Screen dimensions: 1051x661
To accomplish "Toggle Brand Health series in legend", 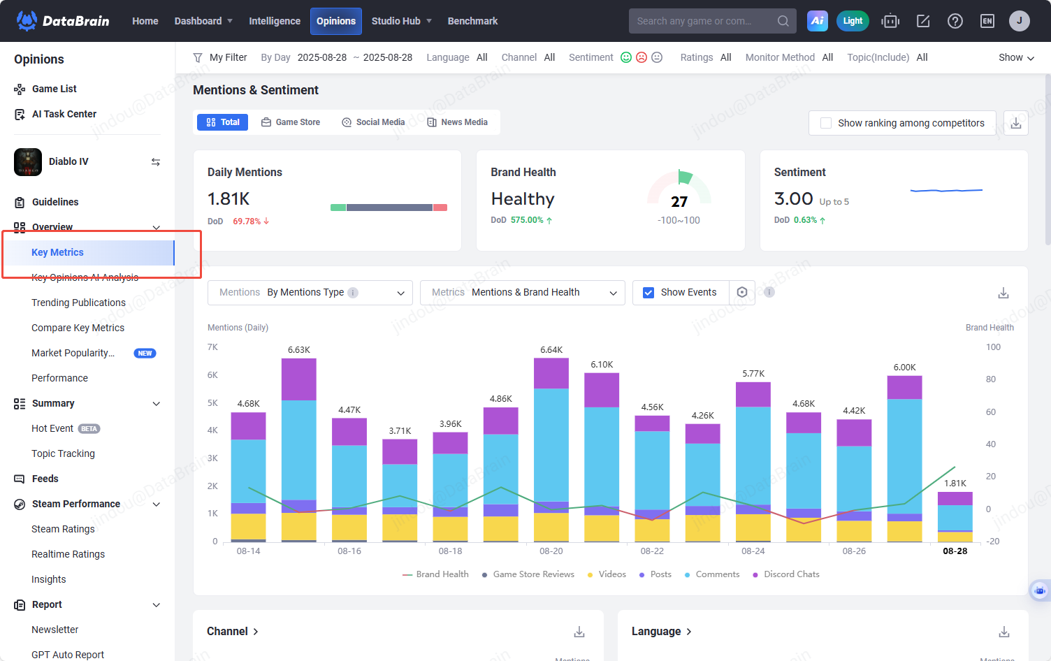I will [x=435, y=574].
